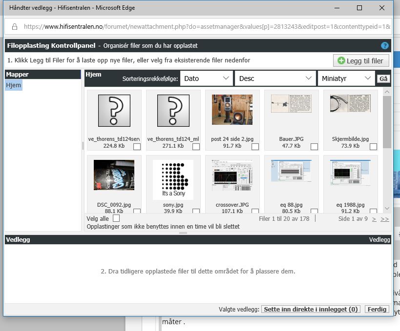
Task: Expand the Desc sort order dropdown
Action: click(275, 78)
